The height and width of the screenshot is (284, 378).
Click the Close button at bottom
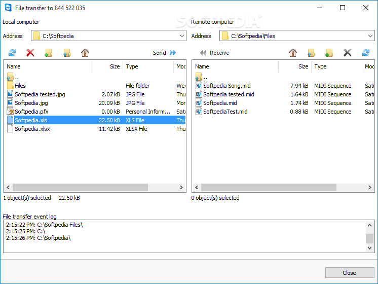(349, 273)
